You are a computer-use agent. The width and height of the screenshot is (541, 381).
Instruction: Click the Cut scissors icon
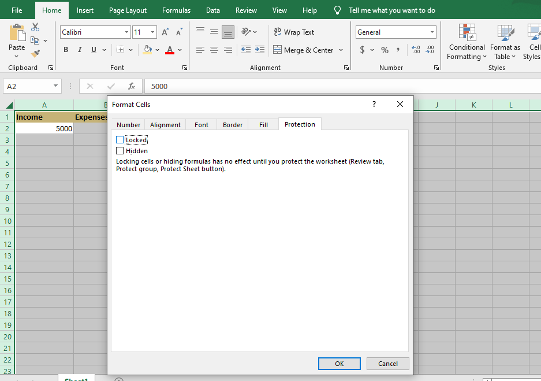click(x=35, y=27)
